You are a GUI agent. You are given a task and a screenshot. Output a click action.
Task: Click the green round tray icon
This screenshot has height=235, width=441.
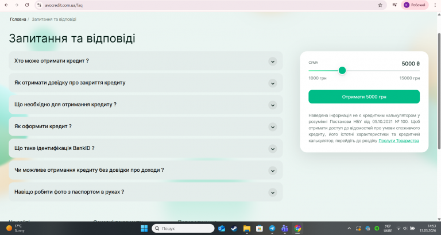[x=377, y=228]
